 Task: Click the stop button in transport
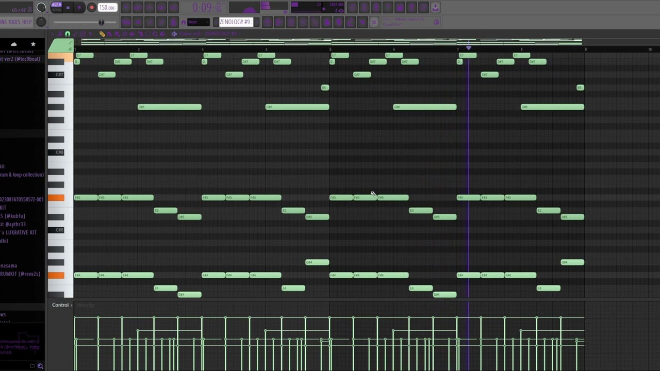tap(79, 8)
